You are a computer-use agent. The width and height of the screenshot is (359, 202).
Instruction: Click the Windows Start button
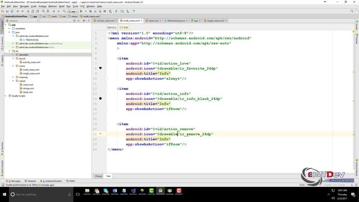pyautogui.click(x=4, y=195)
